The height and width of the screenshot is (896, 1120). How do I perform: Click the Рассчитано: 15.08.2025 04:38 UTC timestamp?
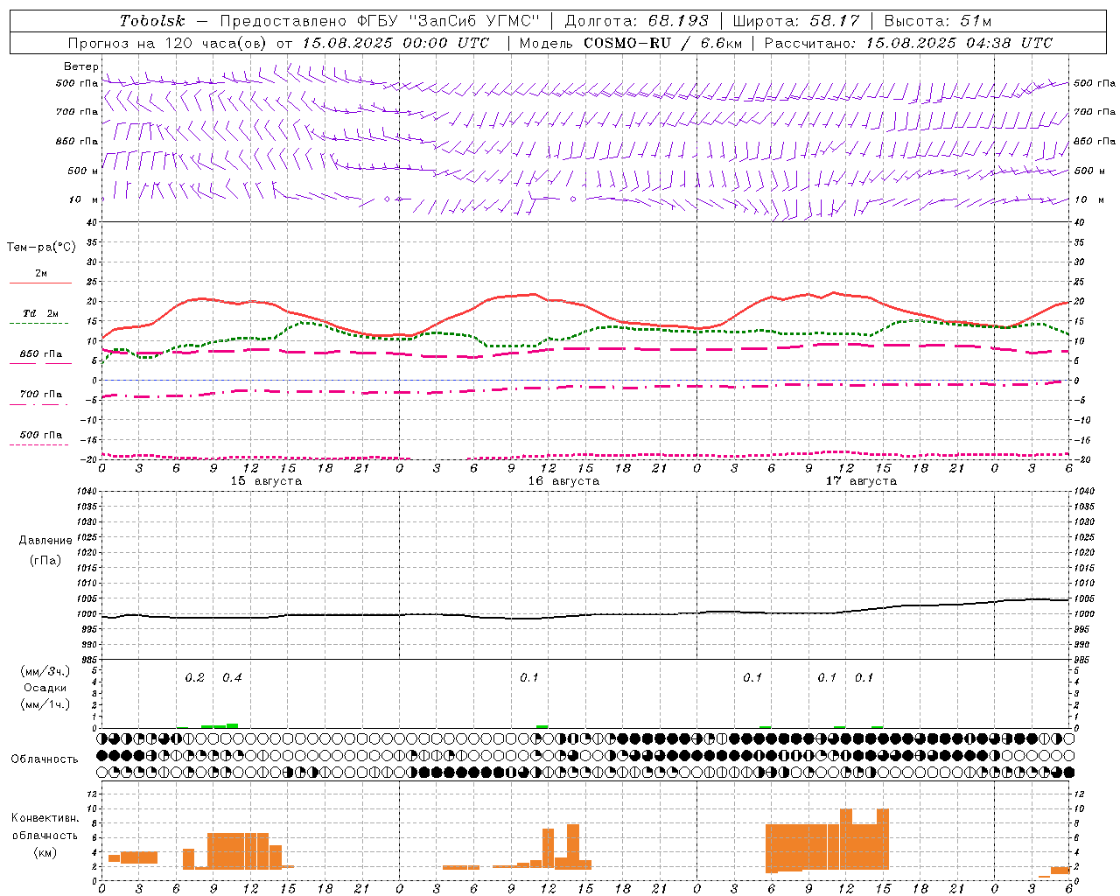click(x=908, y=43)
